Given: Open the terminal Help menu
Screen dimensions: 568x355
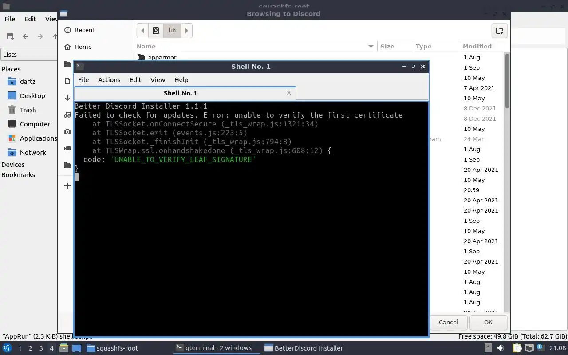Looking at the screenshot, I should (181, 79).
